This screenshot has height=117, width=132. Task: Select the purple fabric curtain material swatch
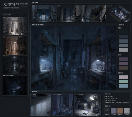(x=114, y=111)
